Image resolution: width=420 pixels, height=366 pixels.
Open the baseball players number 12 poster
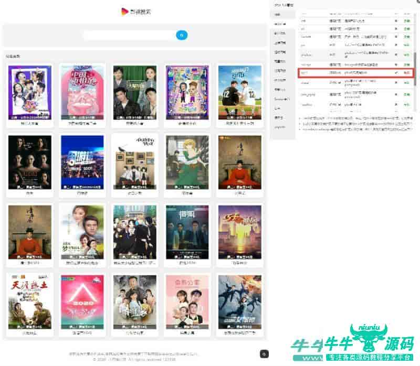point(240,93)
